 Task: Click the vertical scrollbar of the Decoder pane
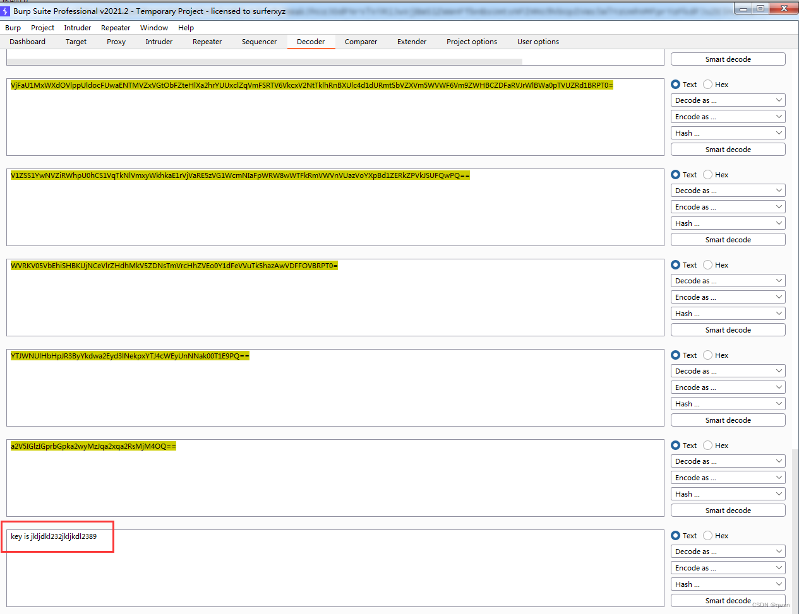[795, 530]
